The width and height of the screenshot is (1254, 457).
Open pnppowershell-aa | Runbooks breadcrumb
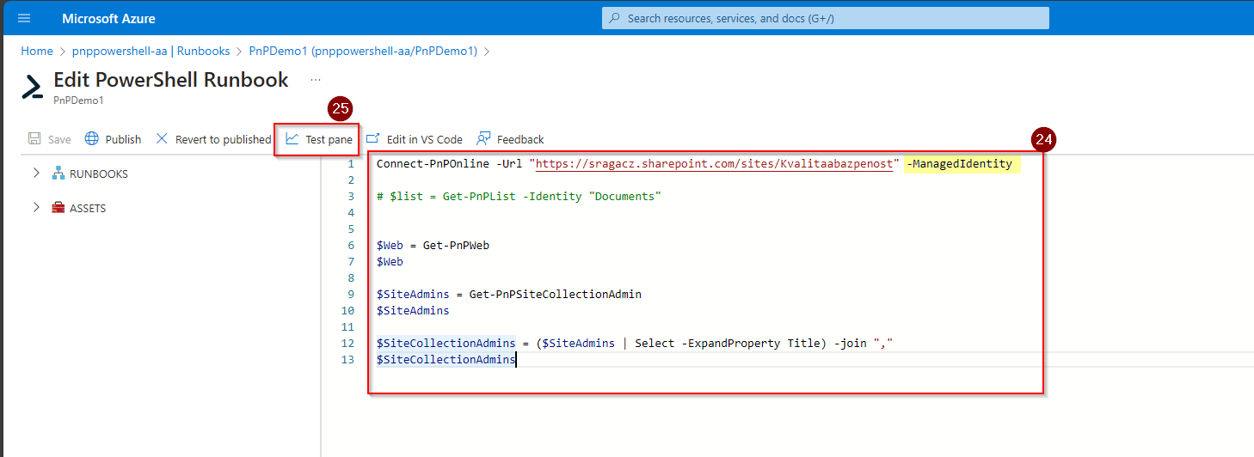(x=151, y=52)
